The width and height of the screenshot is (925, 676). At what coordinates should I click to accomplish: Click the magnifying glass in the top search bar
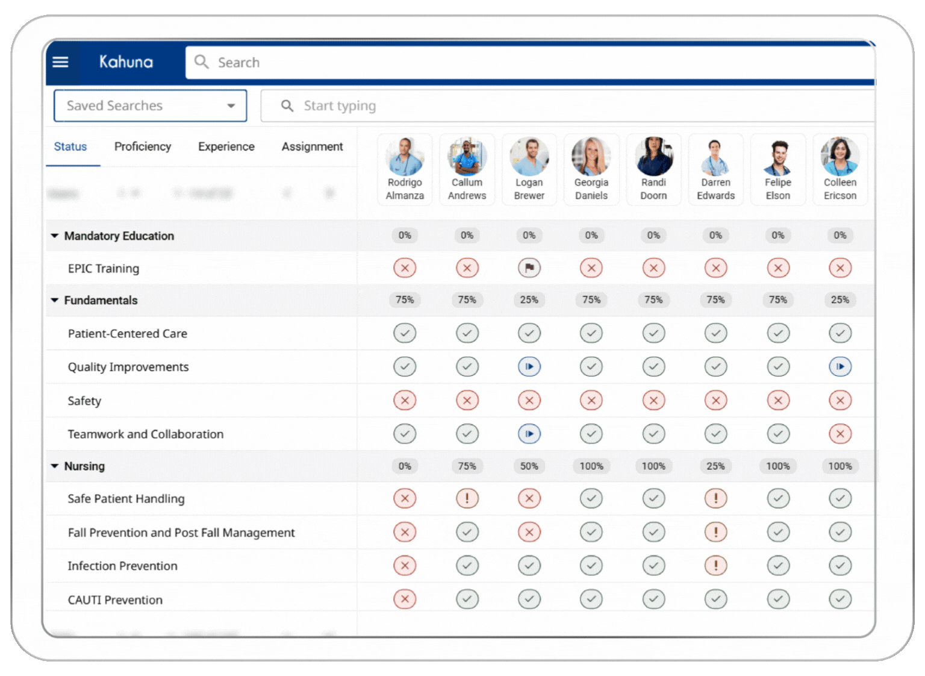[x=201, y=62]
